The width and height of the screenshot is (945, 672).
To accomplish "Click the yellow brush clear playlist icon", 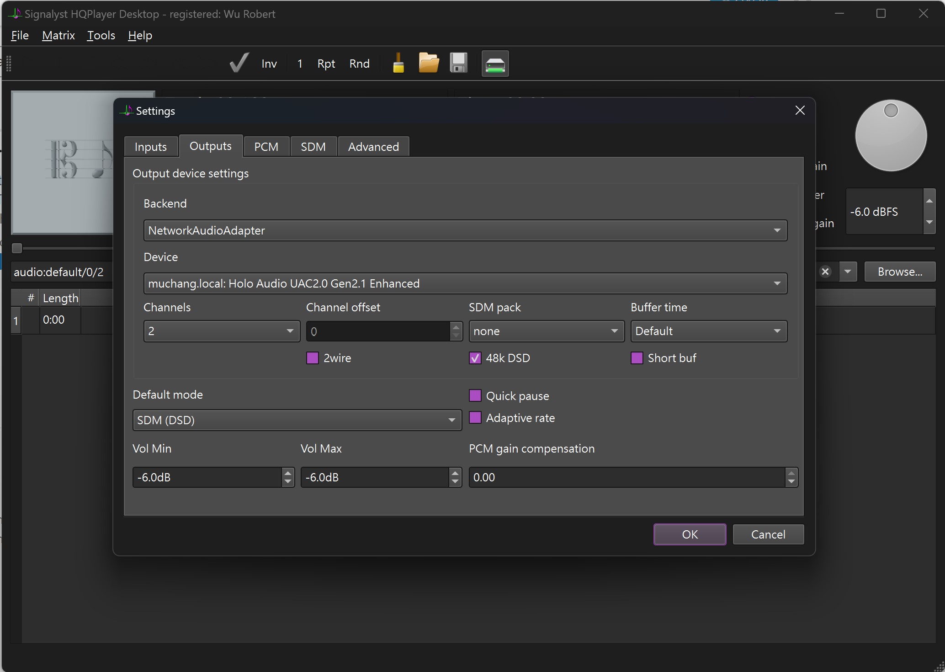I will pyautogui.click(x=398, y=63).
